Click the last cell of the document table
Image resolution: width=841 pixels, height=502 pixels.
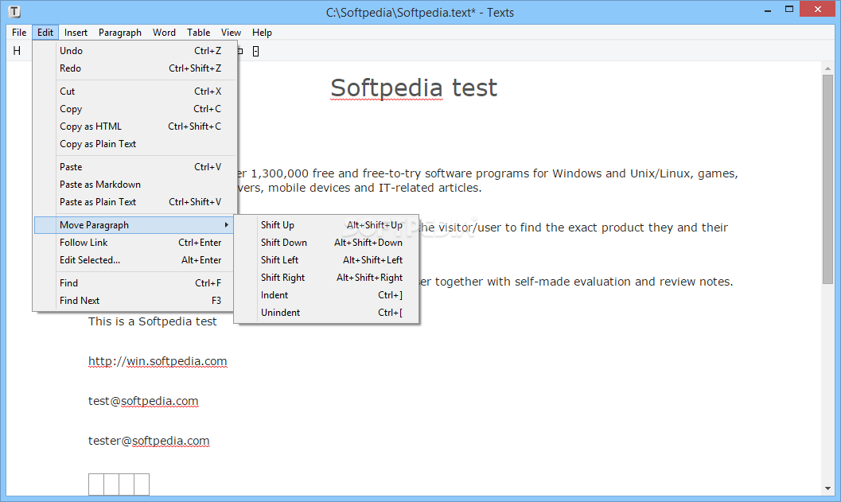pyautogui.click(x=142, y=484)
